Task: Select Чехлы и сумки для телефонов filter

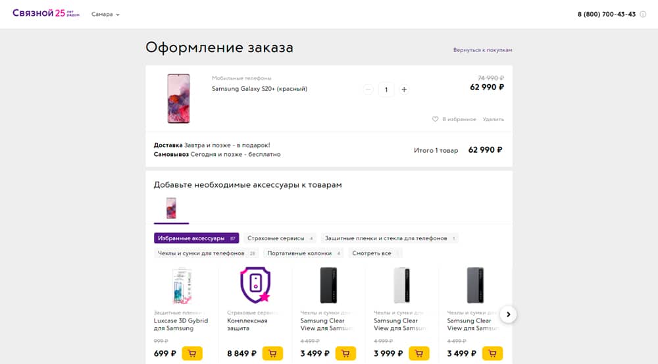Action: (207, 253)
